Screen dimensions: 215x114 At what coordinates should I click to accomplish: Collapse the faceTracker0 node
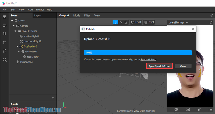pyautogui.click(x=17, y=46)
